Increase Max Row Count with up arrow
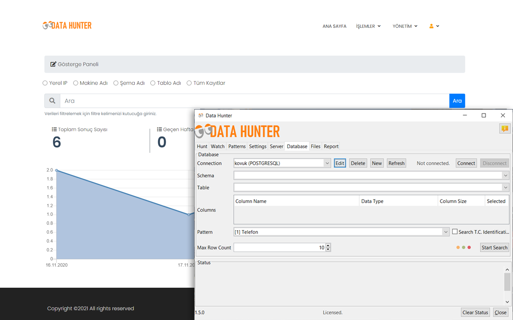The width and height of the screenshot is (513, 320). click(x=328, y=246)
